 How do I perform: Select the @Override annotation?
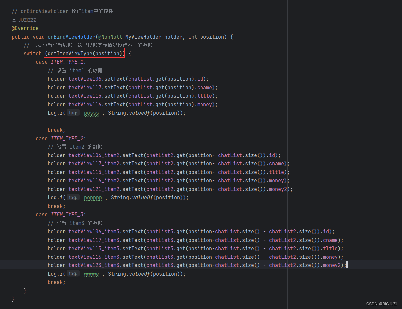tap(25, 28)
